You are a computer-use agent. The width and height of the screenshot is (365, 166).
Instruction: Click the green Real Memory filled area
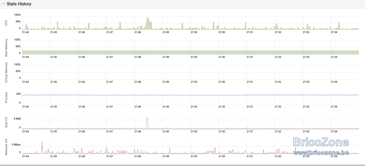(x=190, y=53)
